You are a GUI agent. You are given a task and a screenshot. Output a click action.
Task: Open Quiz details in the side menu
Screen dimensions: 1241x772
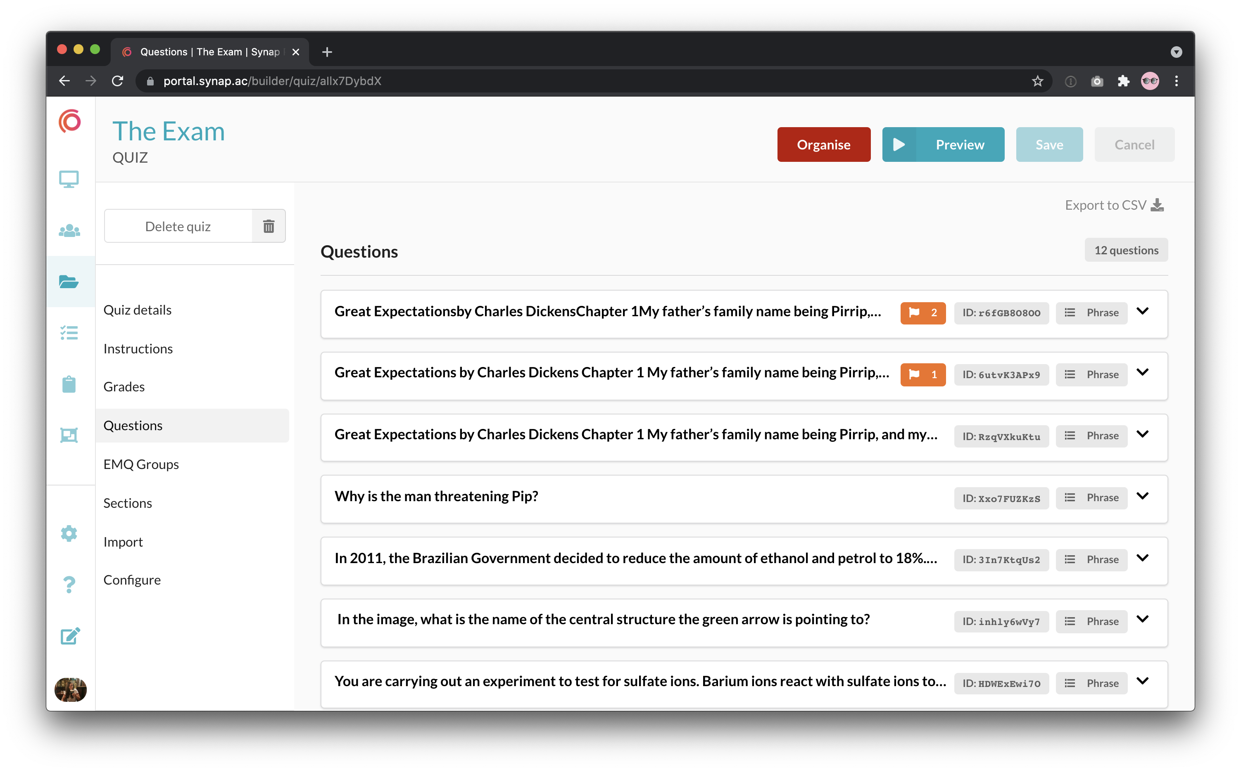(x=138, y=310)
